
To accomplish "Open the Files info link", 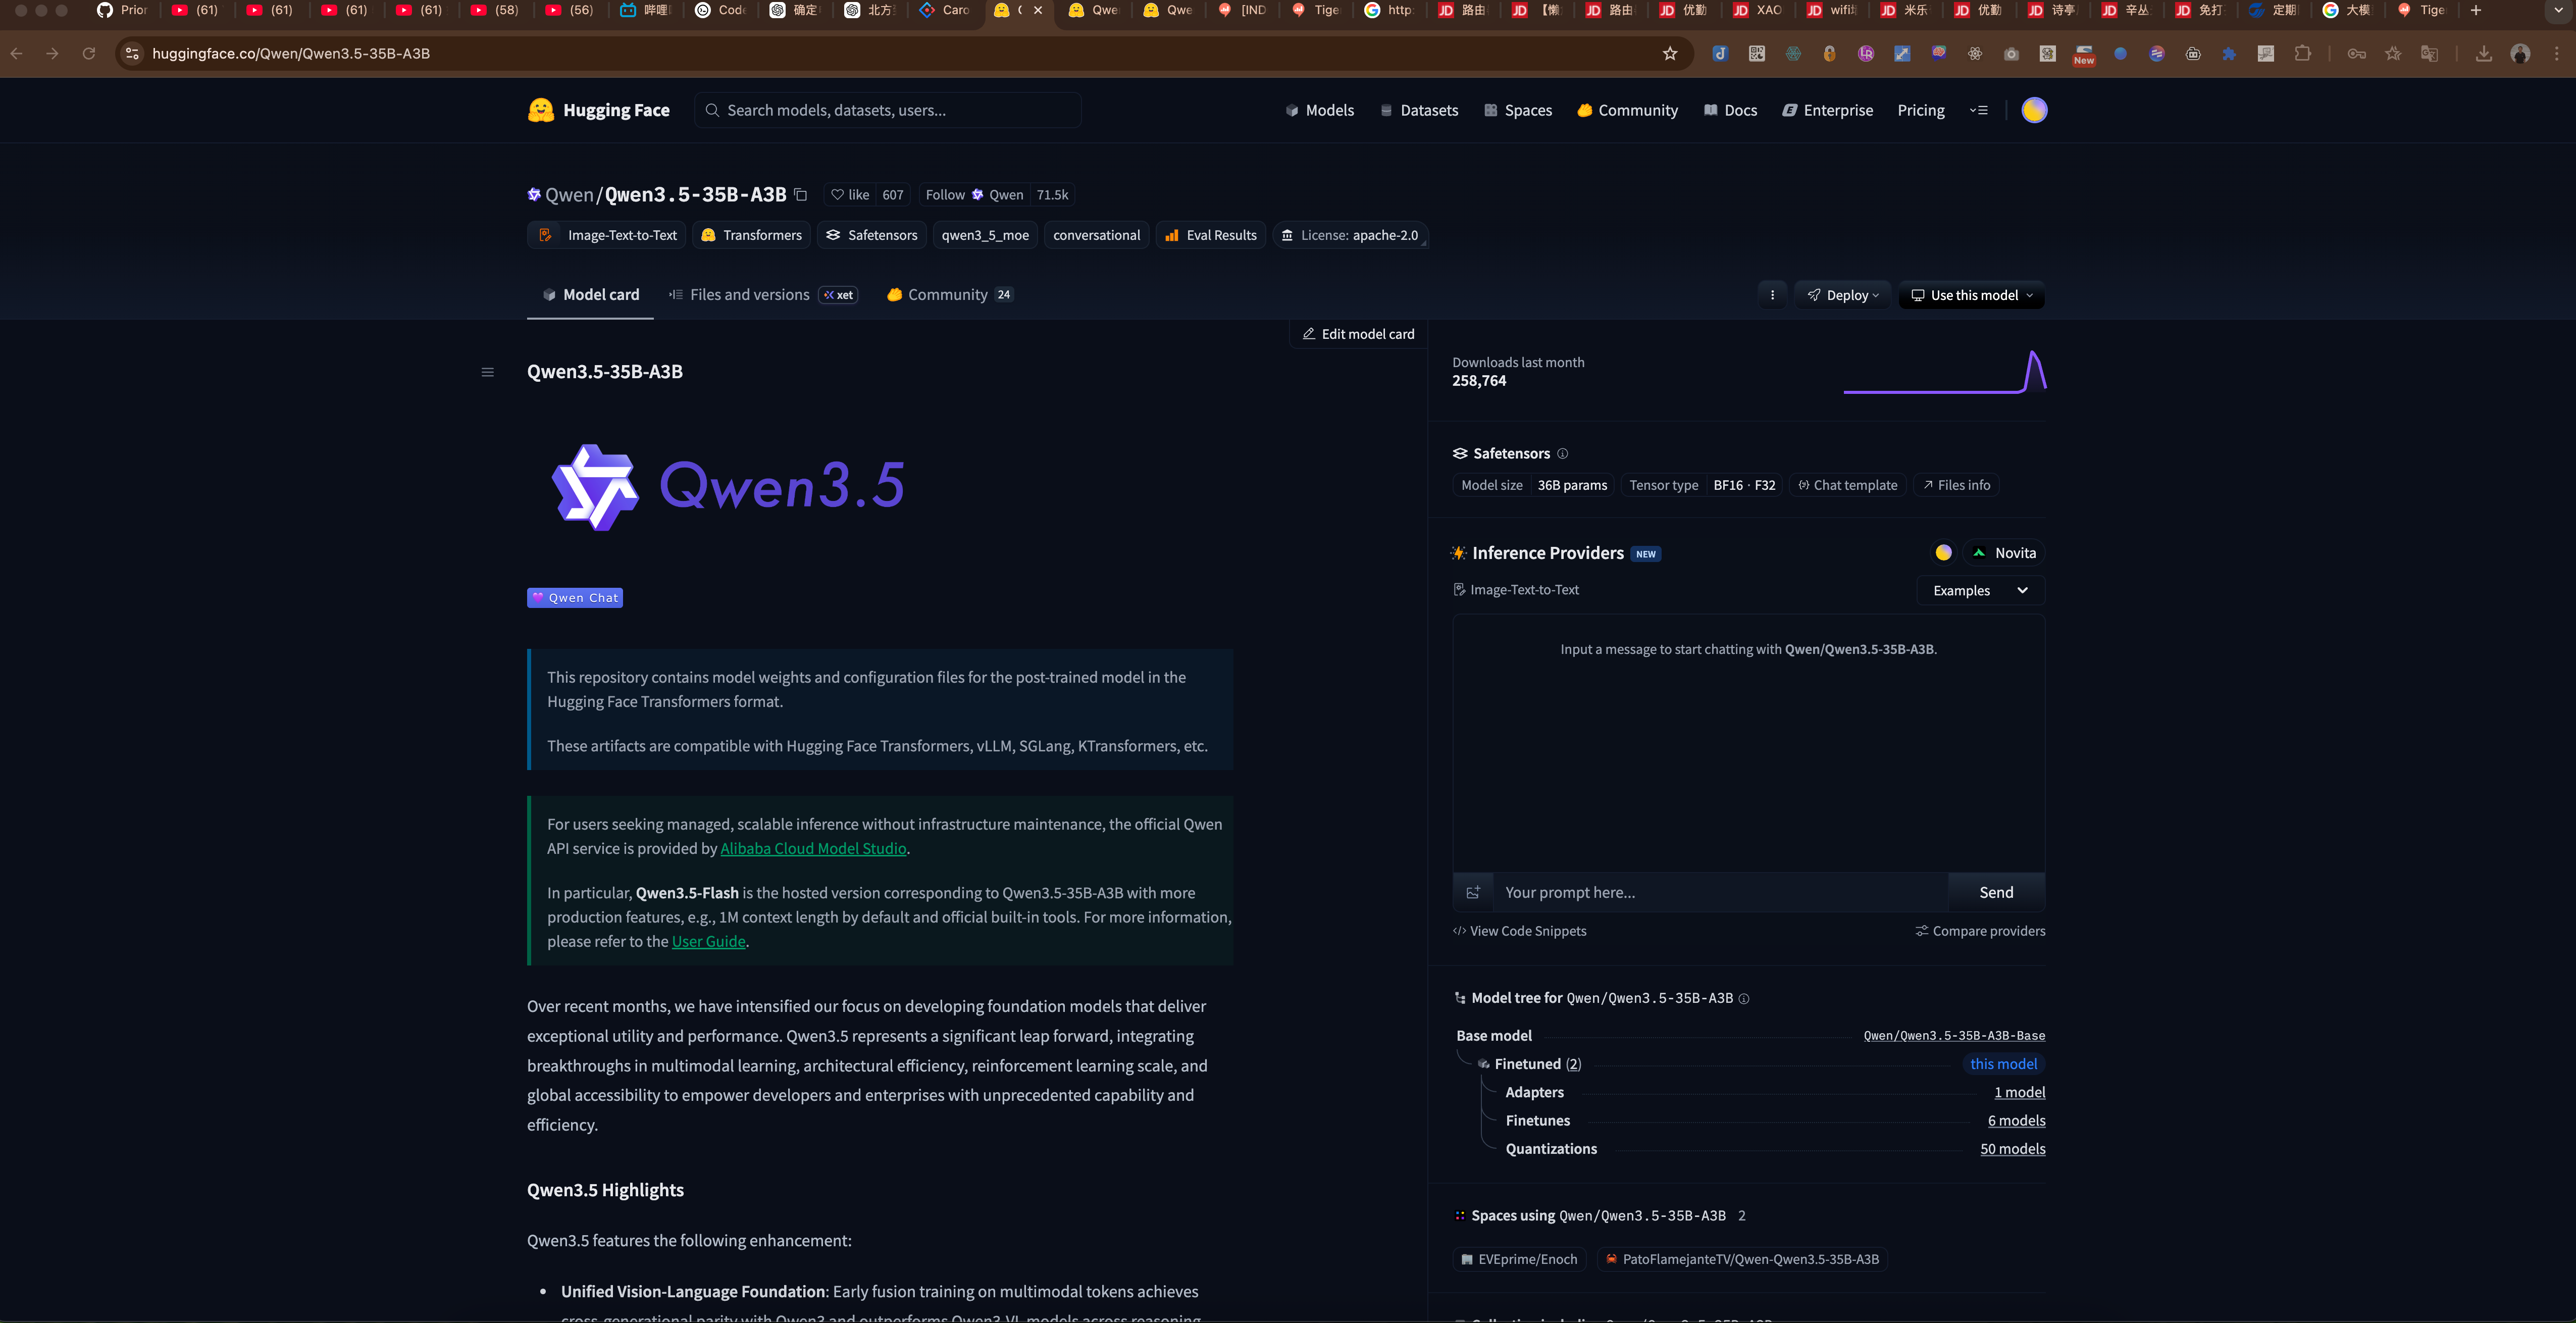I will (1957, 486).
